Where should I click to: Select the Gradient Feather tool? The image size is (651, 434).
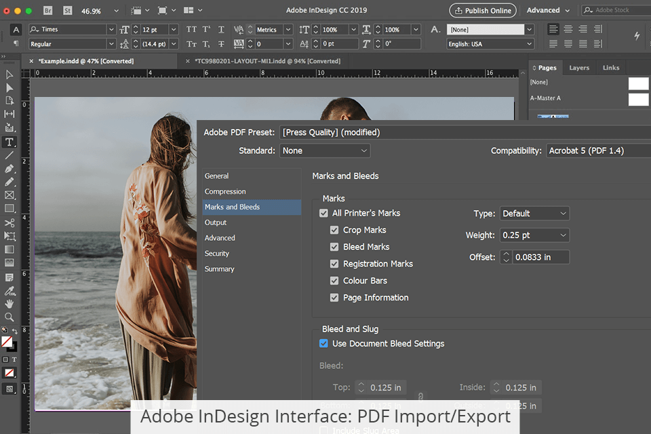(9, 263)
